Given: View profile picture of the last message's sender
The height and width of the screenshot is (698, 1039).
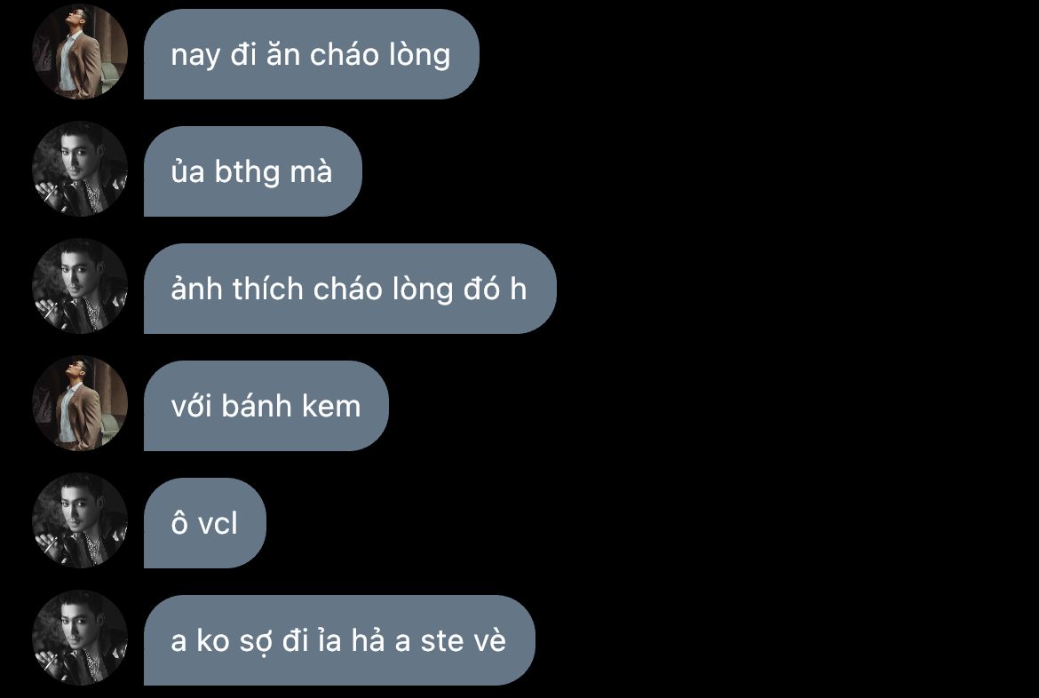Looking at the screenshot, I should (x=80, y=639).
